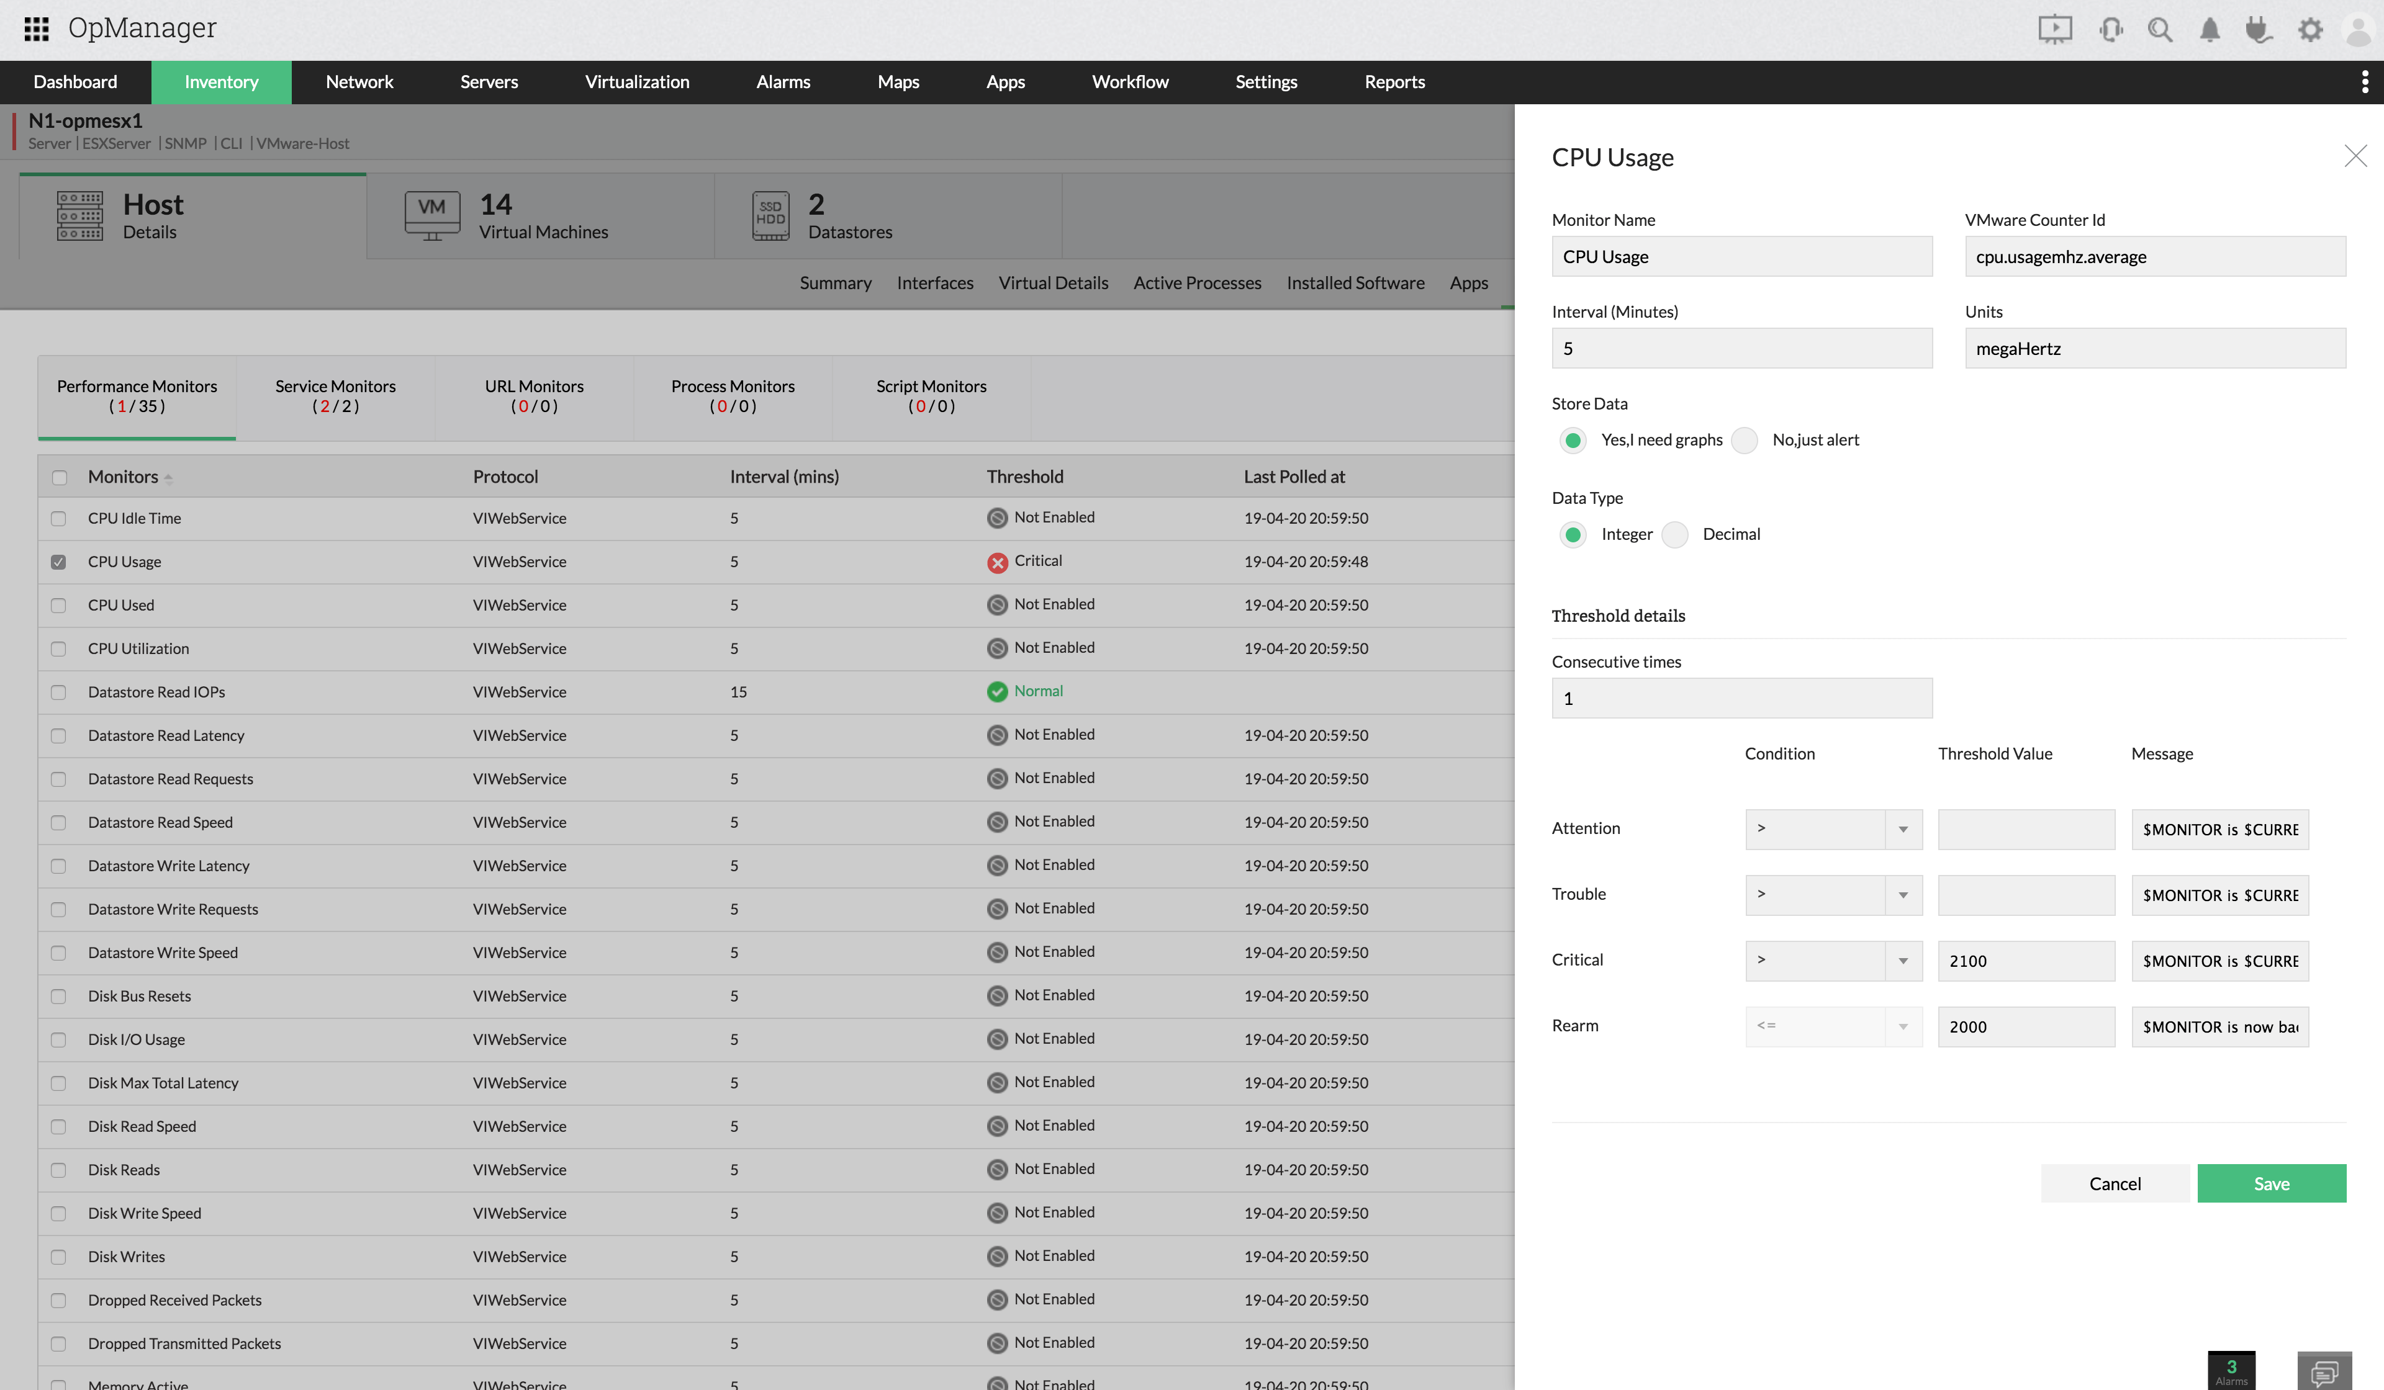Viewport: 2384px width, 1390px height.
Task: Open the Alarms counter badge at bottom
Action: [2231, 1371]
